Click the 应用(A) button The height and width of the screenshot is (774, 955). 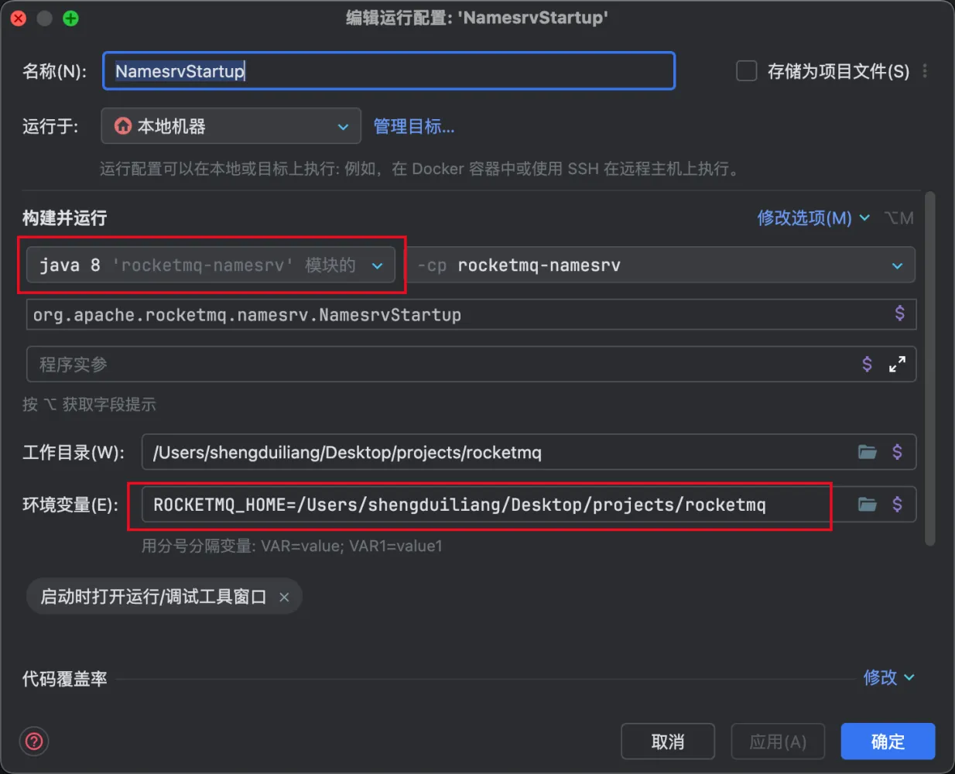tap(778, 741)
